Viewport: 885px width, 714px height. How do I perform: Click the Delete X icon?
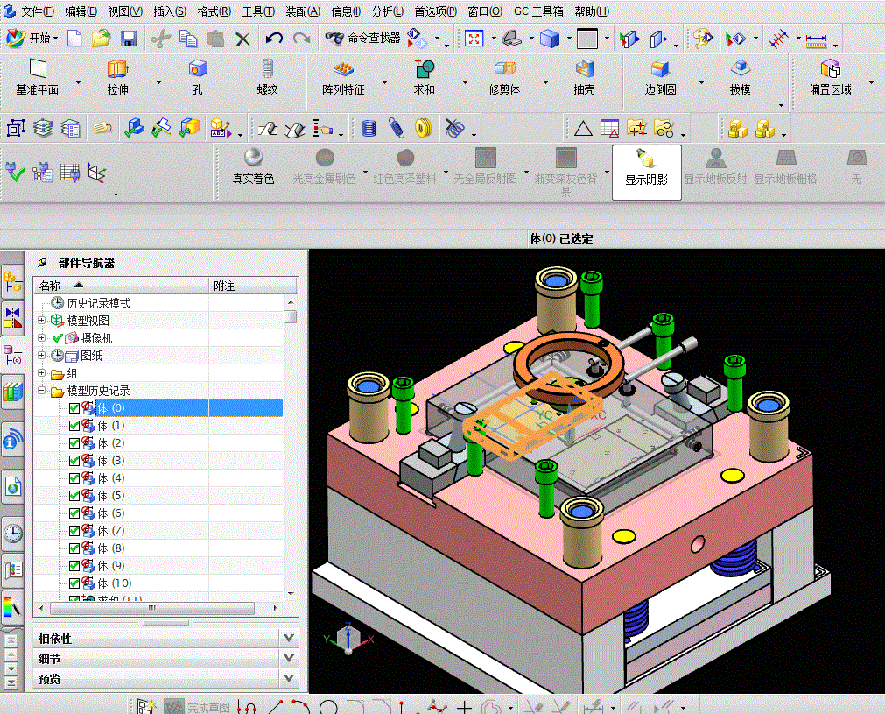click(242, 39)
